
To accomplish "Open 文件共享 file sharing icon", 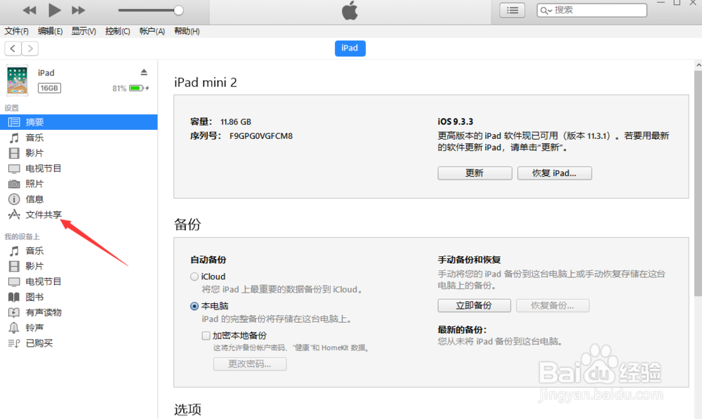I will [14, 215].
